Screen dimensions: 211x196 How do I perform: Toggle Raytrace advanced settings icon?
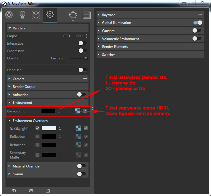[x=200, y=15]
